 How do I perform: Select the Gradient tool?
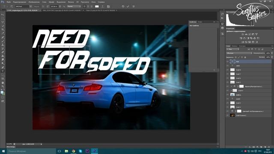point(3,56)
